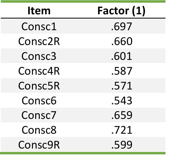Click the Item column header

pyautogui.click(x=39, y=11)
